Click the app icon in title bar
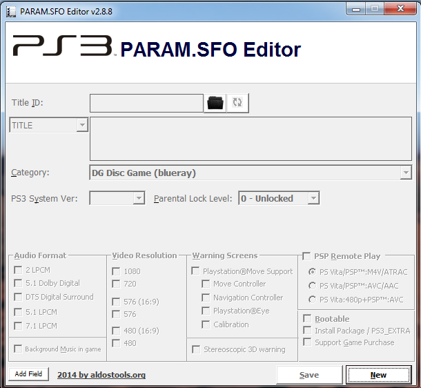The image size is (421, 388). (x=10, y=8)
